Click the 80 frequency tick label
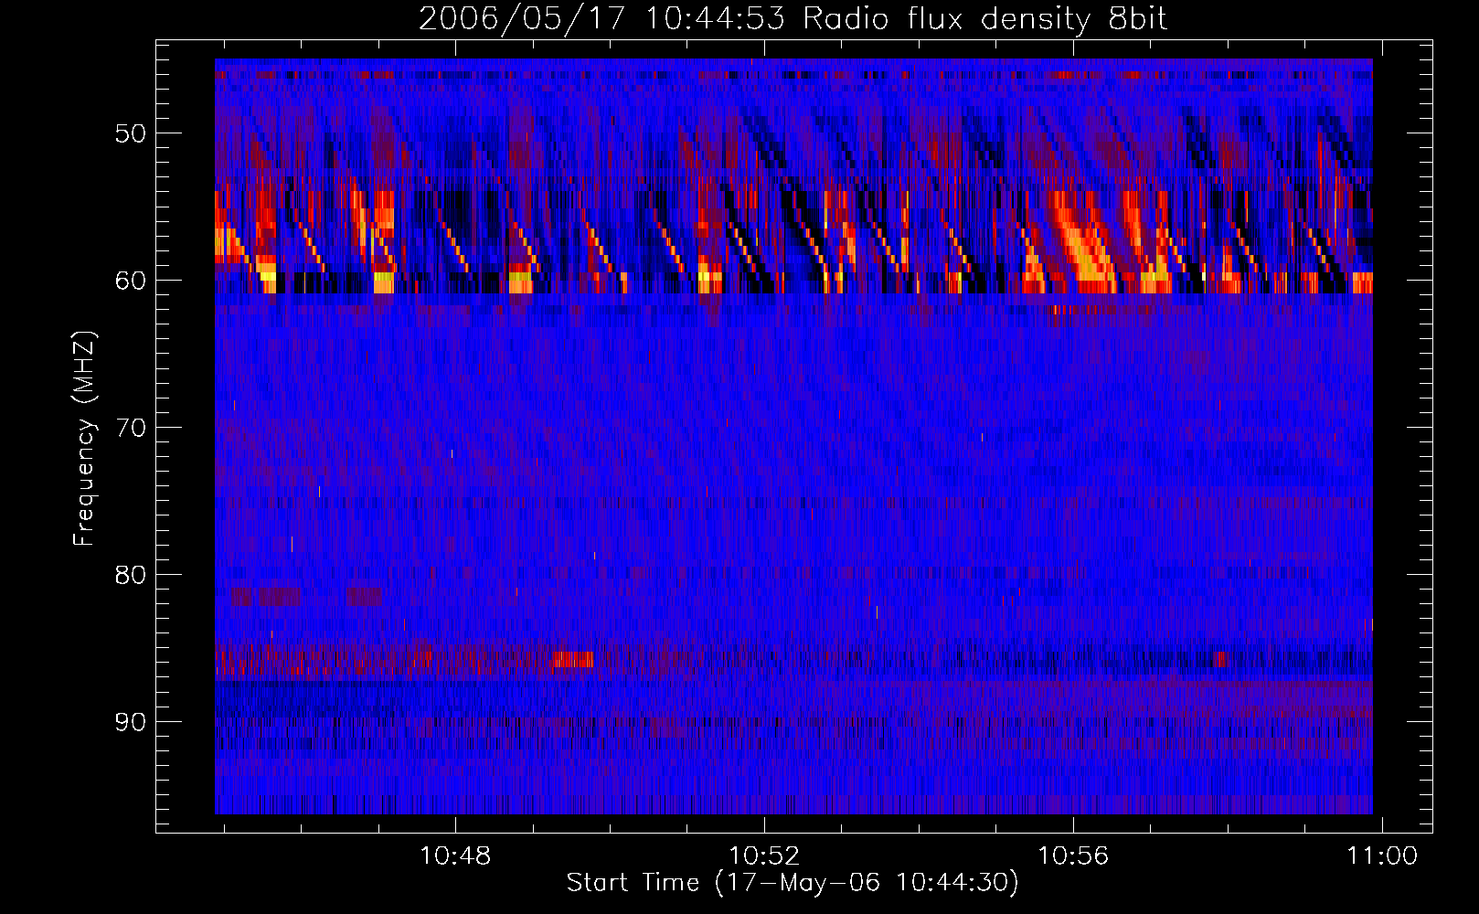The image size is (1479, 914). point(130,575)
